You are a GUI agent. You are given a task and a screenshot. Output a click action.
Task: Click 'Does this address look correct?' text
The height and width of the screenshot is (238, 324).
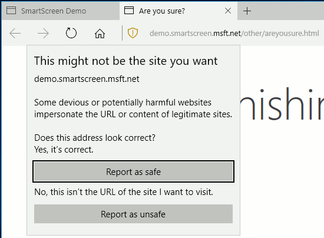click(95, 138)
